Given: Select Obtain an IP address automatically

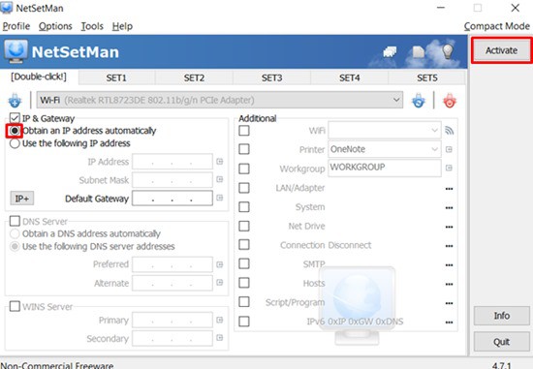Looking at the screenshot, I should point(15,131).
